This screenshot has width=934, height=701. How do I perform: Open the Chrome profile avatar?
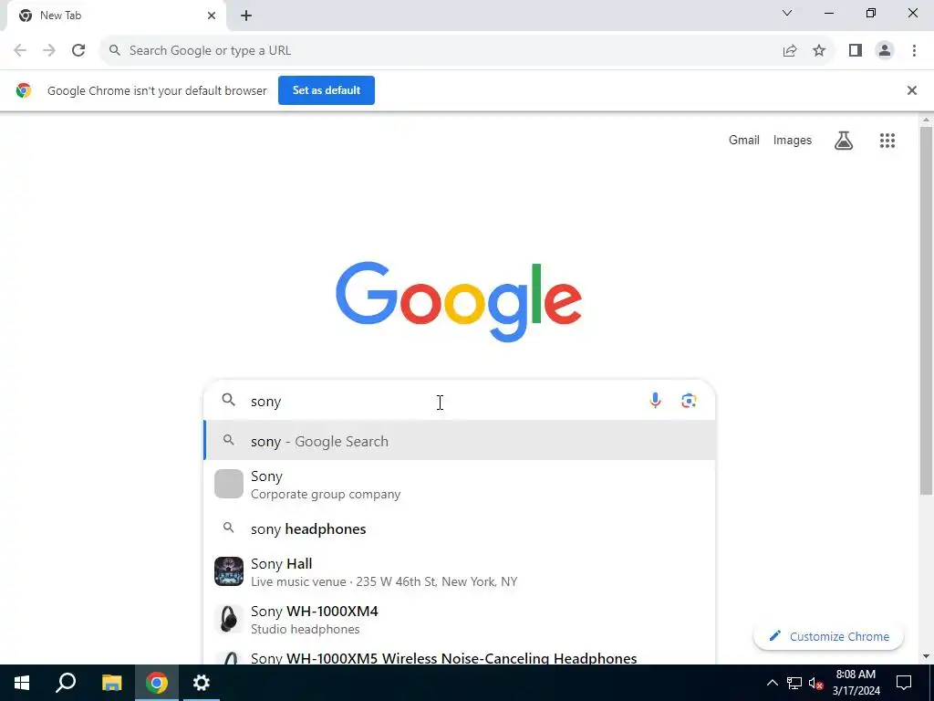tap(885, 51)
